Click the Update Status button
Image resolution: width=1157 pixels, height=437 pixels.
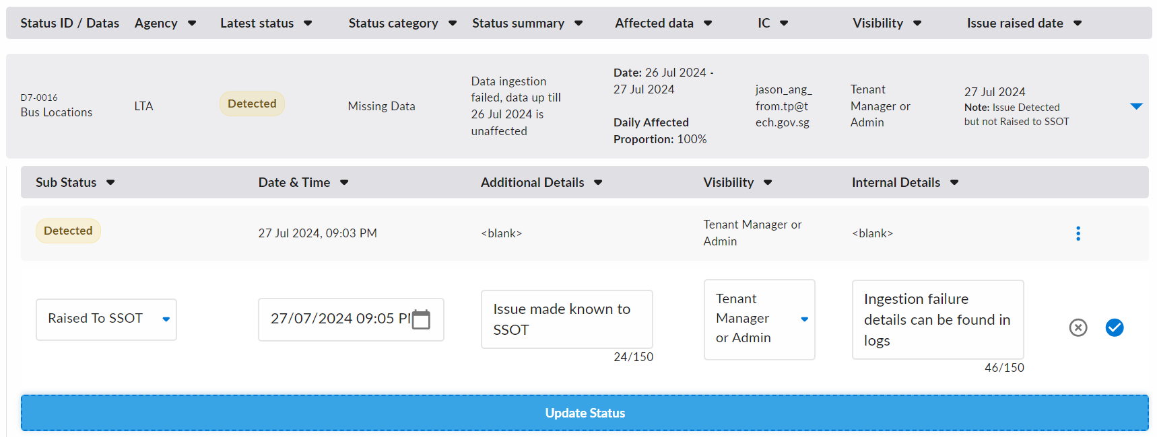pos(585,413)
